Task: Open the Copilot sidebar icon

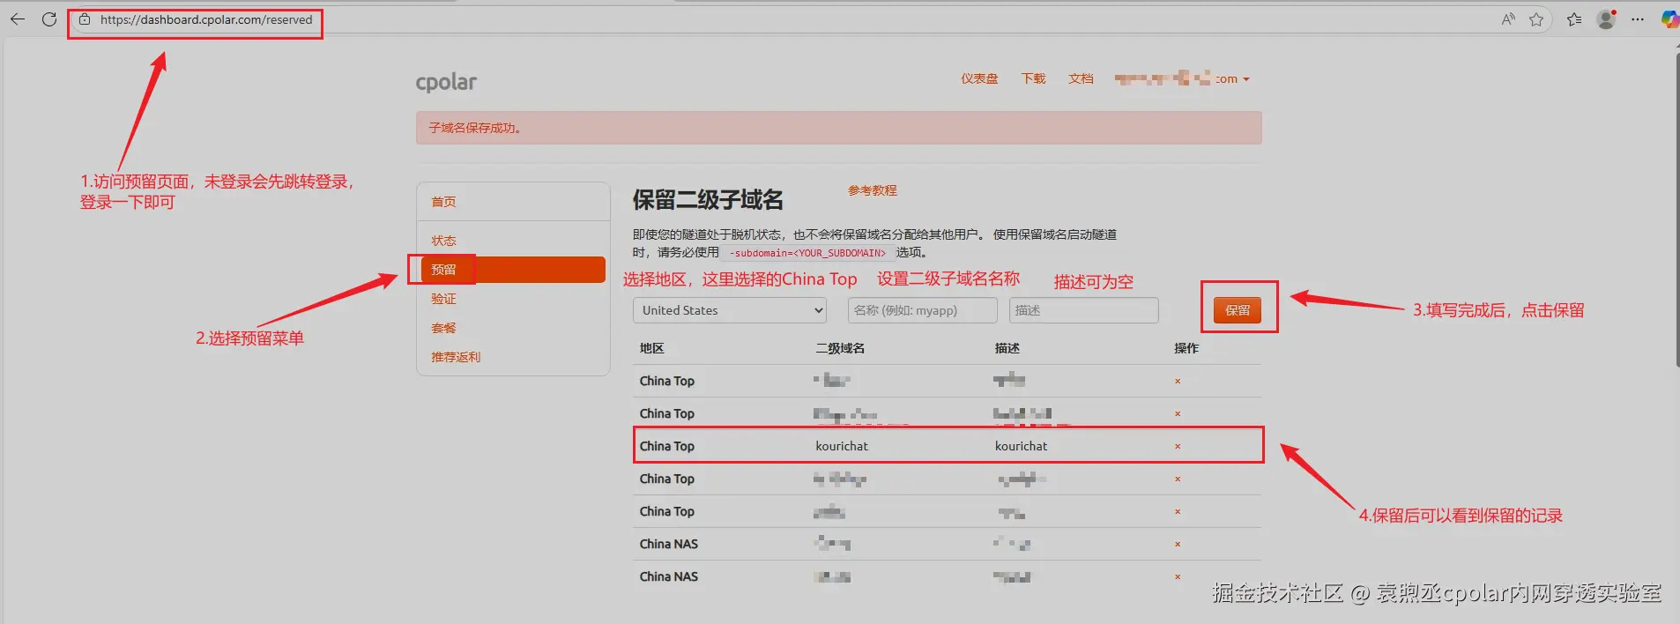Action: [x=1669, y=19]
